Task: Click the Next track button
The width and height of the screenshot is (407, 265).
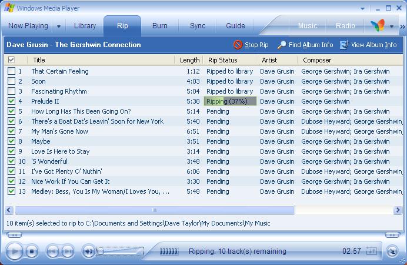Action: (x=68, y=251)
